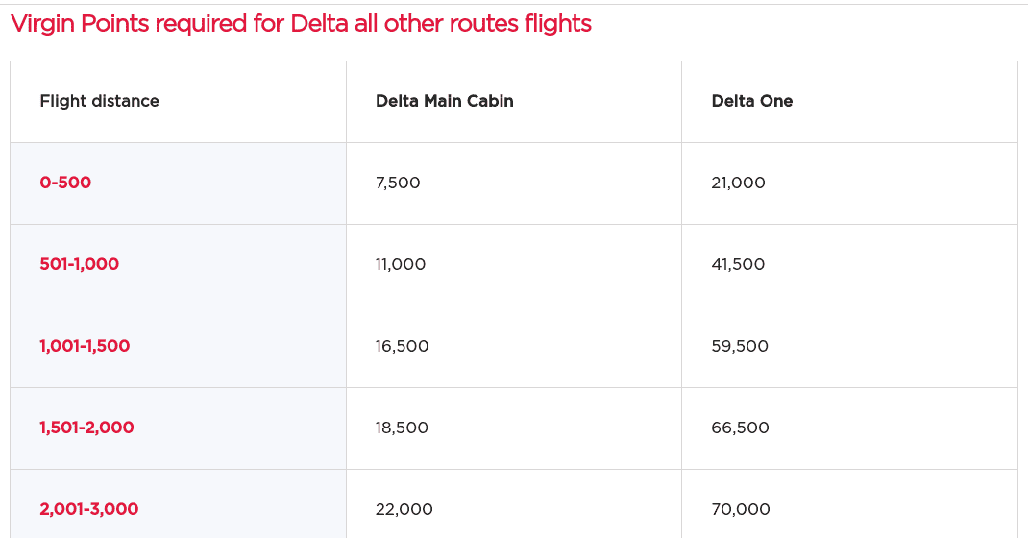Select the Delta Main Cabin column header

445,101
